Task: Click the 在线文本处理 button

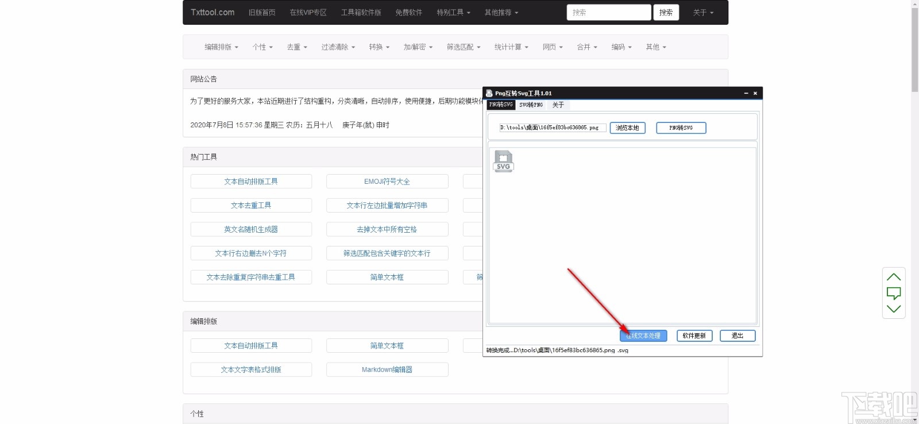Action: (643, 336)
